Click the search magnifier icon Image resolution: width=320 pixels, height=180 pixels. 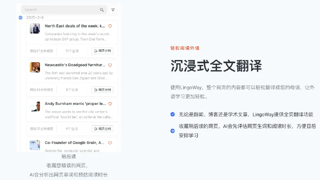click(102, 10)
